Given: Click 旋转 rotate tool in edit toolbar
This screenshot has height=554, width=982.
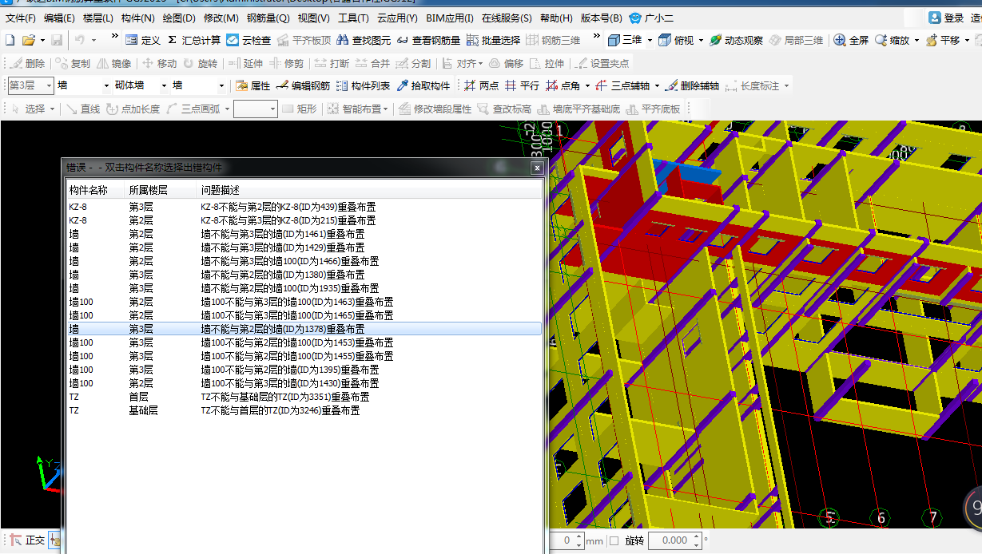Looking at the screenshot, I should [200, 63].
